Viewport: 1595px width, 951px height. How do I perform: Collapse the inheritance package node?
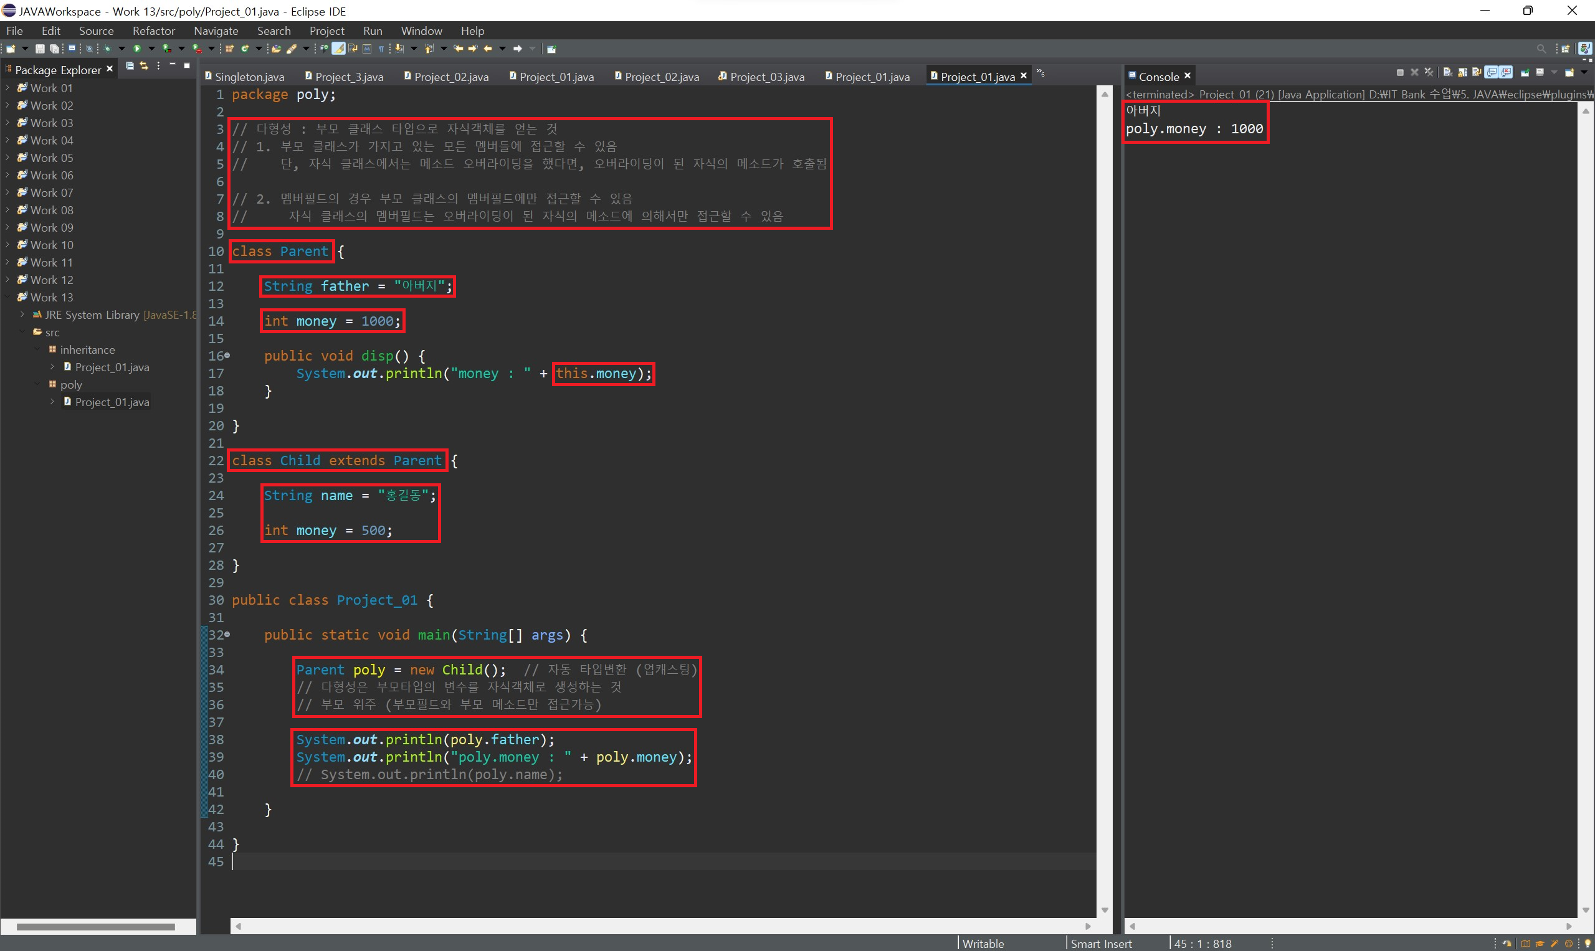point(37,350)
